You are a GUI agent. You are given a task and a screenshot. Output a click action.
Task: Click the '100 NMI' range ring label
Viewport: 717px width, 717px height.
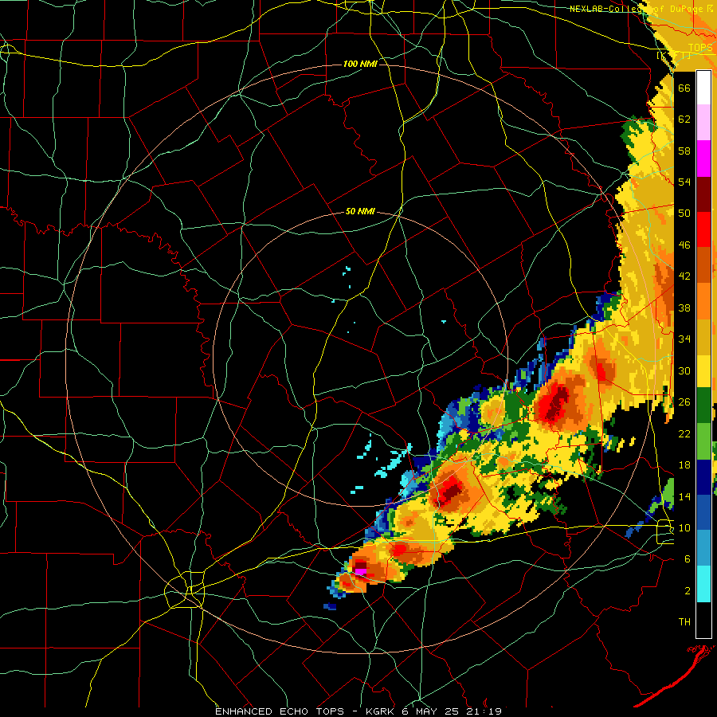click(360, 64)
